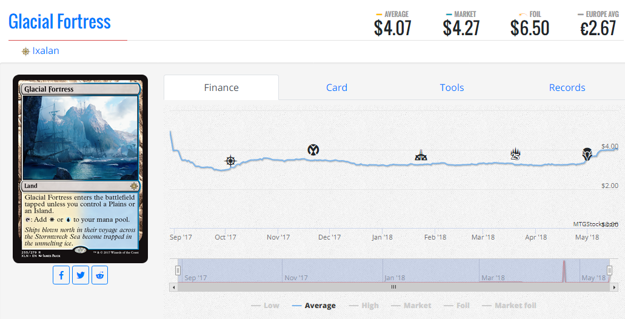Click the Ixalan set symbol icon
The image size is (625, 319).
(x=25, y=51)
